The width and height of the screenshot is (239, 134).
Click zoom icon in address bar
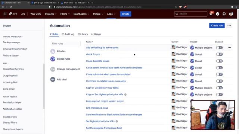click(x=176, y=7)
